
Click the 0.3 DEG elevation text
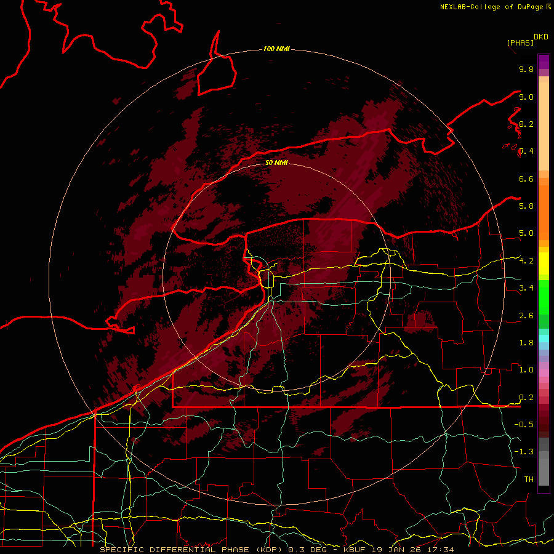point(311,550)
